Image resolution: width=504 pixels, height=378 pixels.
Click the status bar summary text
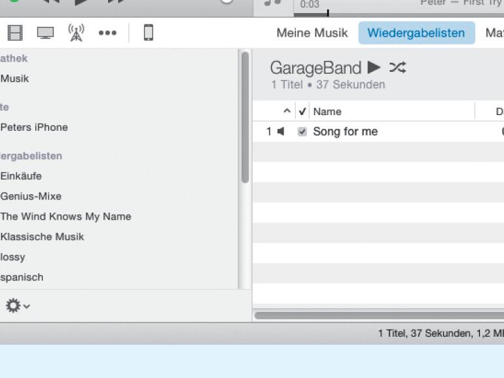point(441,334)
